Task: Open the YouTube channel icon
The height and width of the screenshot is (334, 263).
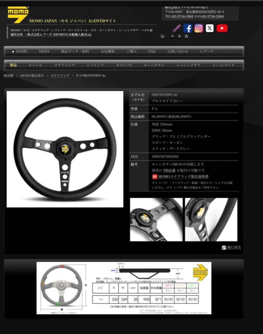Action: point(222,28)
